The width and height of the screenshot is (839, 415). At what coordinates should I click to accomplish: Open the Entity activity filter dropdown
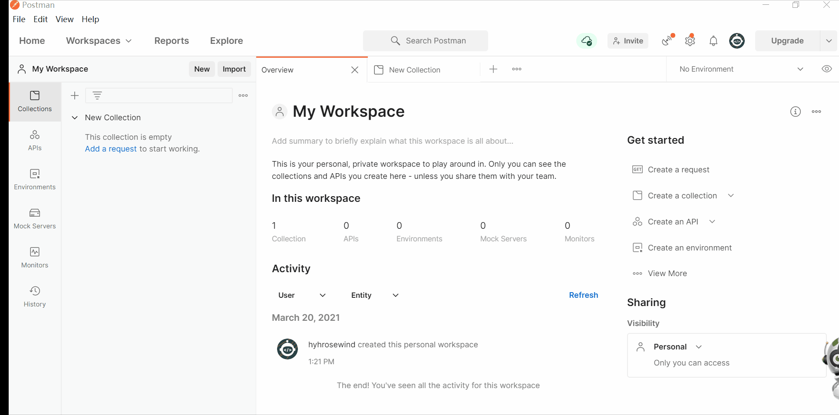click(x=375, y=295)
